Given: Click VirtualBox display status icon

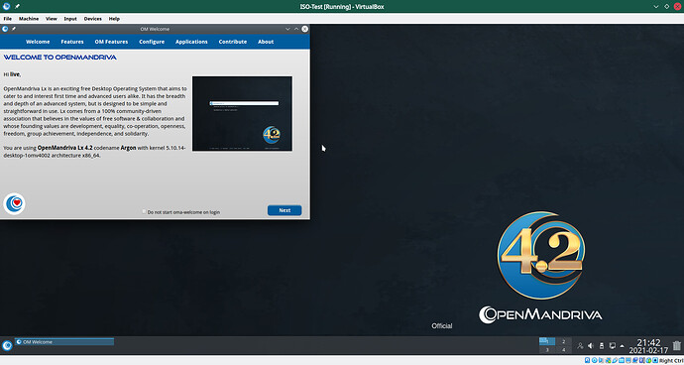Looking at the screenshot, I should (628, 360).
